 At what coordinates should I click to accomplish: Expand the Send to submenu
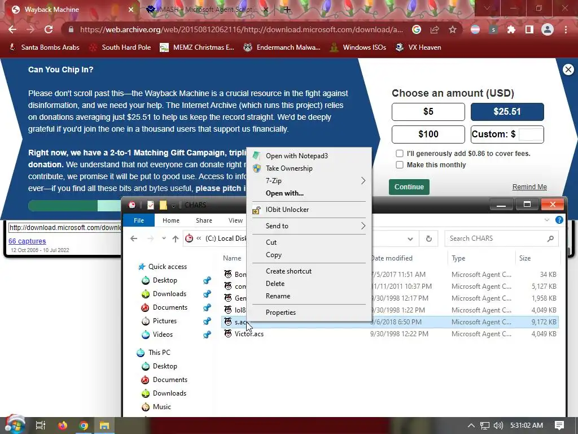(x=310, y=226)
